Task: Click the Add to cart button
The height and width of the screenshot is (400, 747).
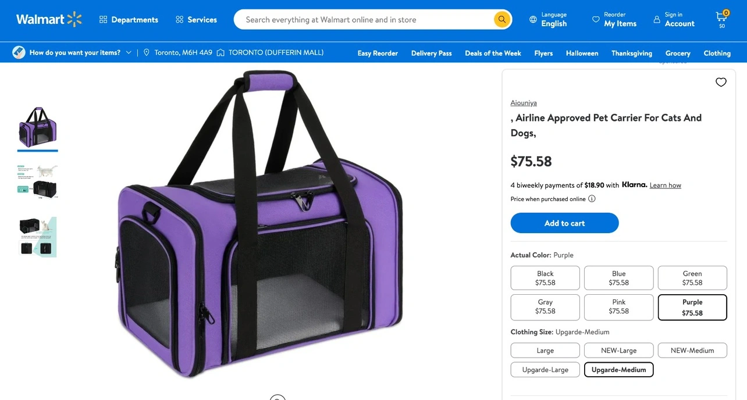Action: 564,223
